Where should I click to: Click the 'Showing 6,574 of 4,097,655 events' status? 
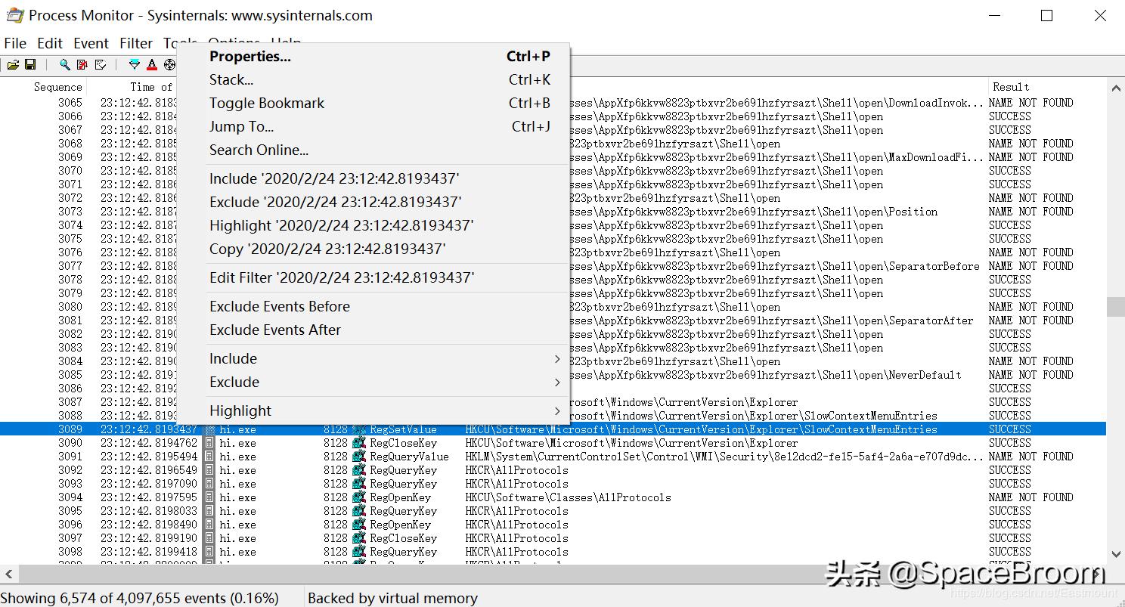(x=140, y=598)
